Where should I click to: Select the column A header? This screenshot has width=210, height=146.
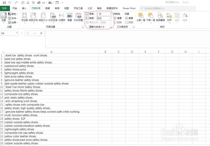point(51,52)
